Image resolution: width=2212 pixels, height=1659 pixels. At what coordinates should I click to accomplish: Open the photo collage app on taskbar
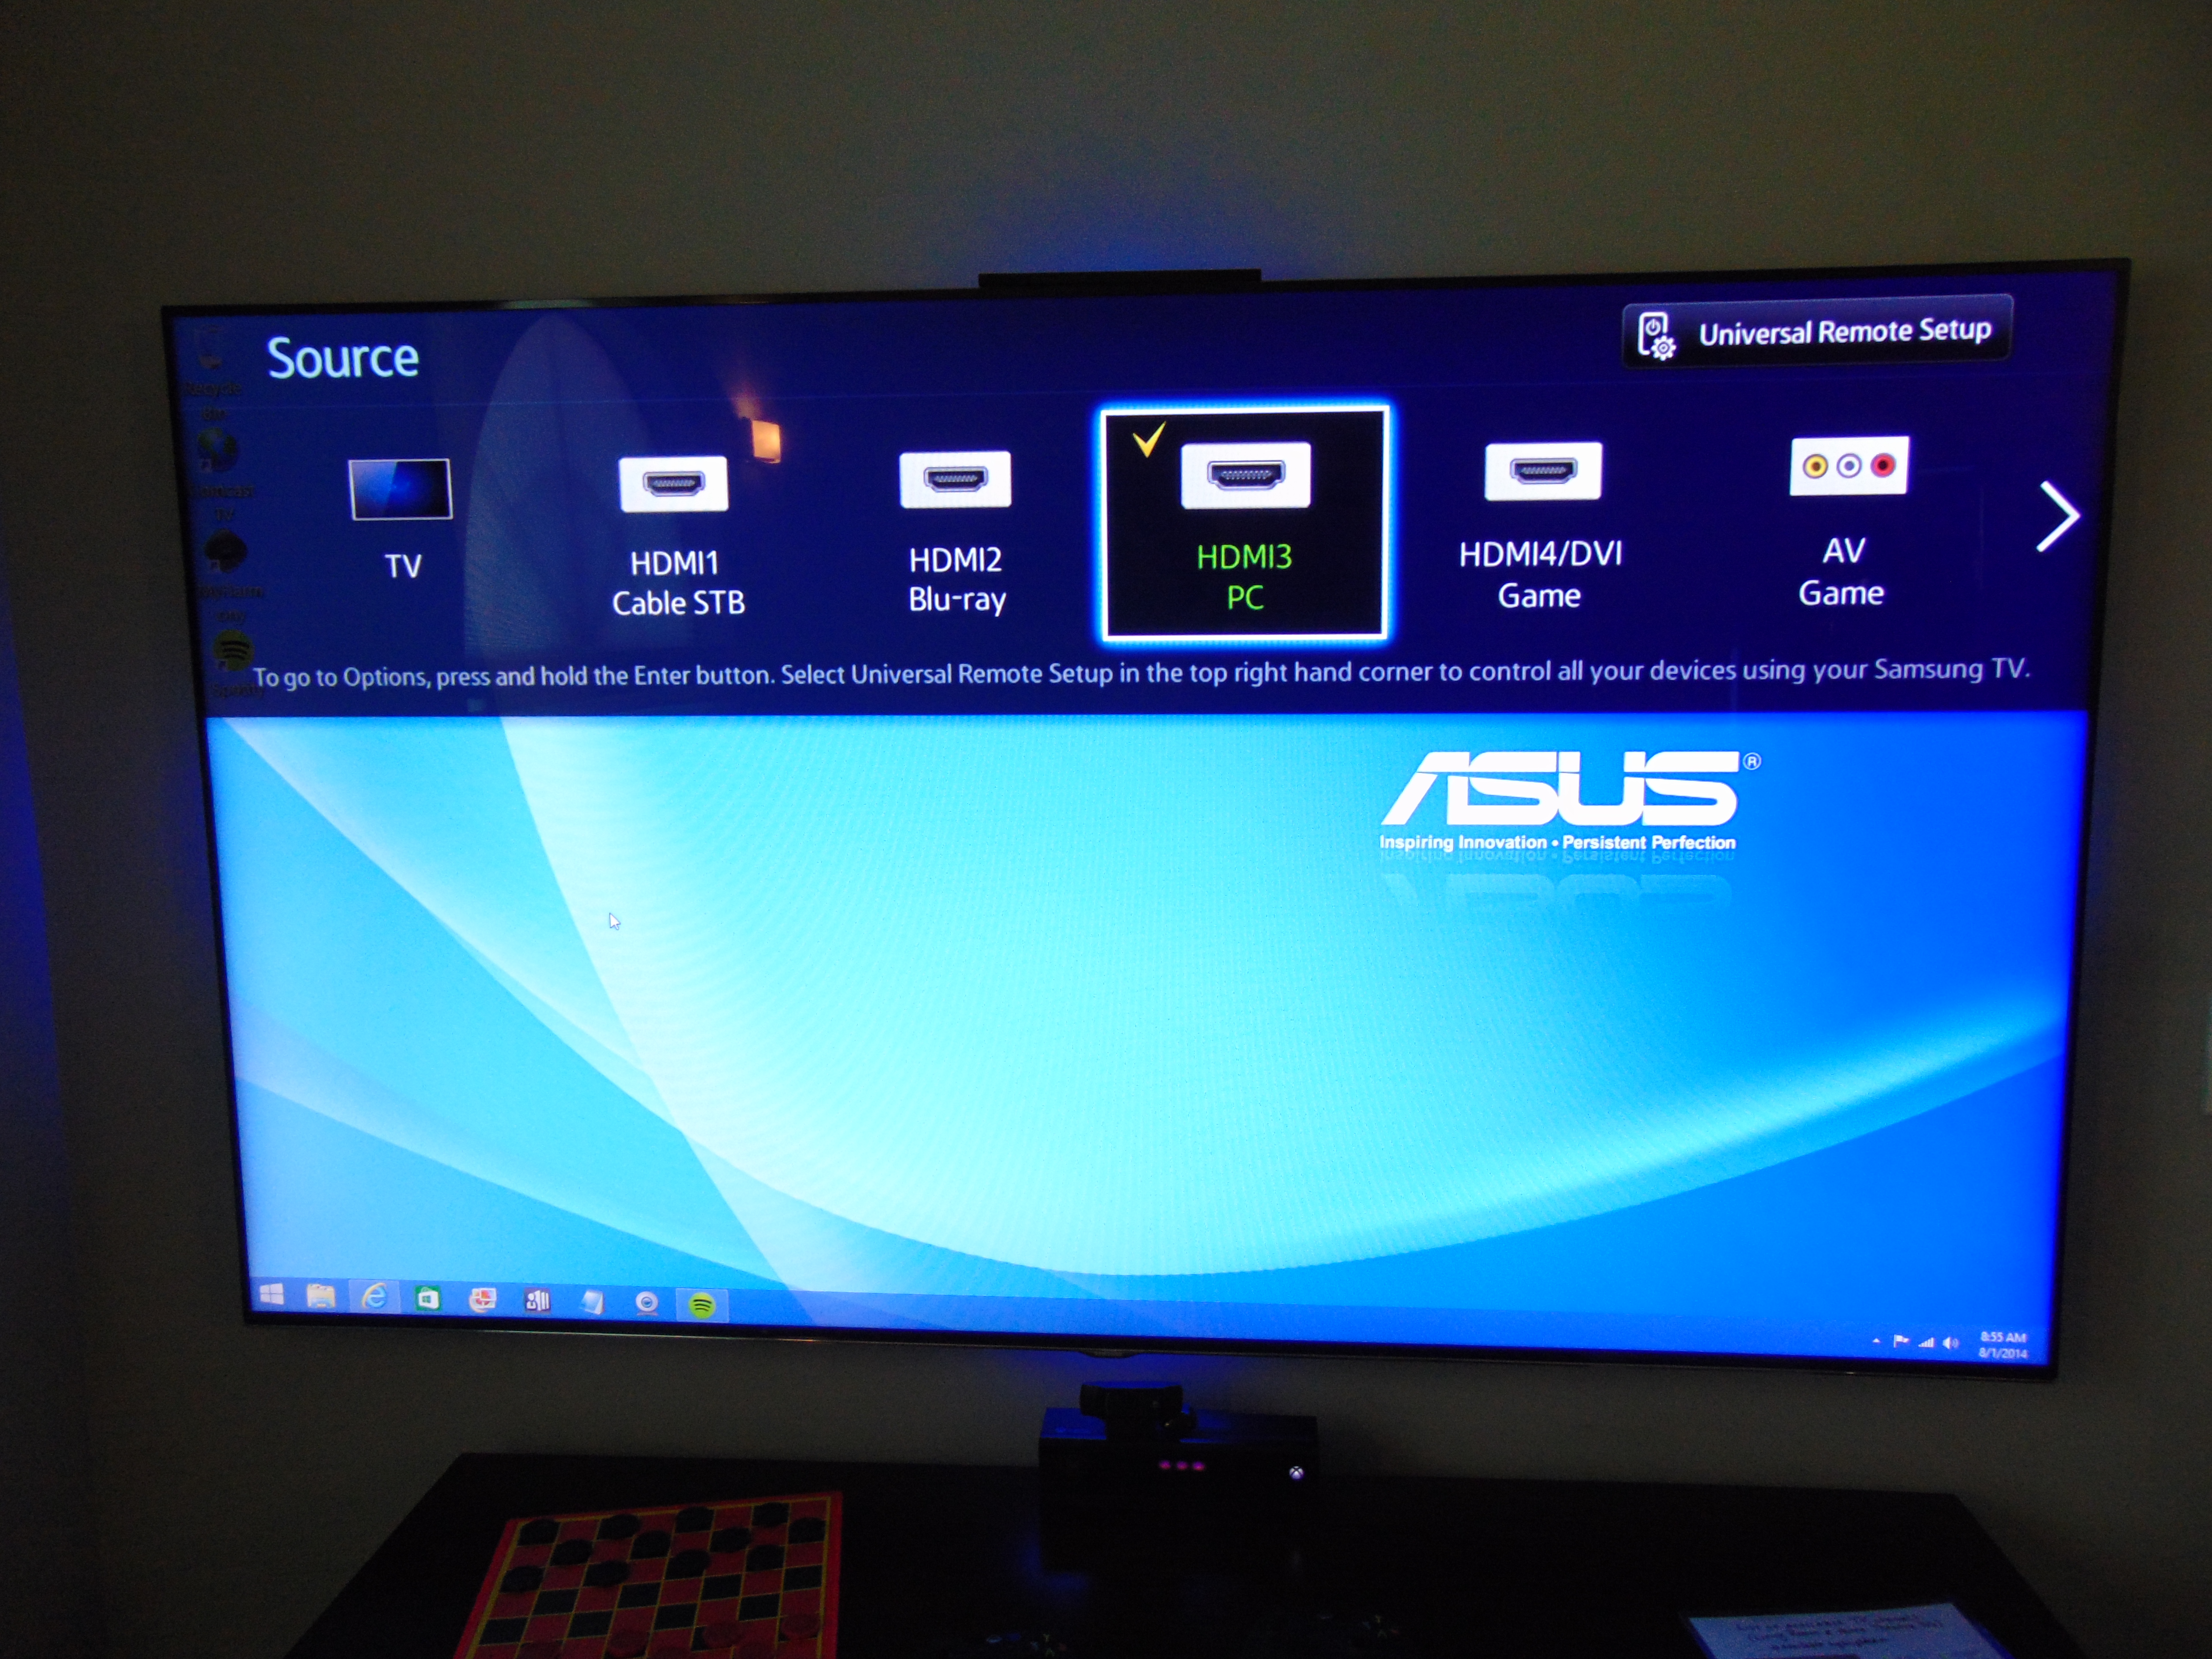[483, 1299]
